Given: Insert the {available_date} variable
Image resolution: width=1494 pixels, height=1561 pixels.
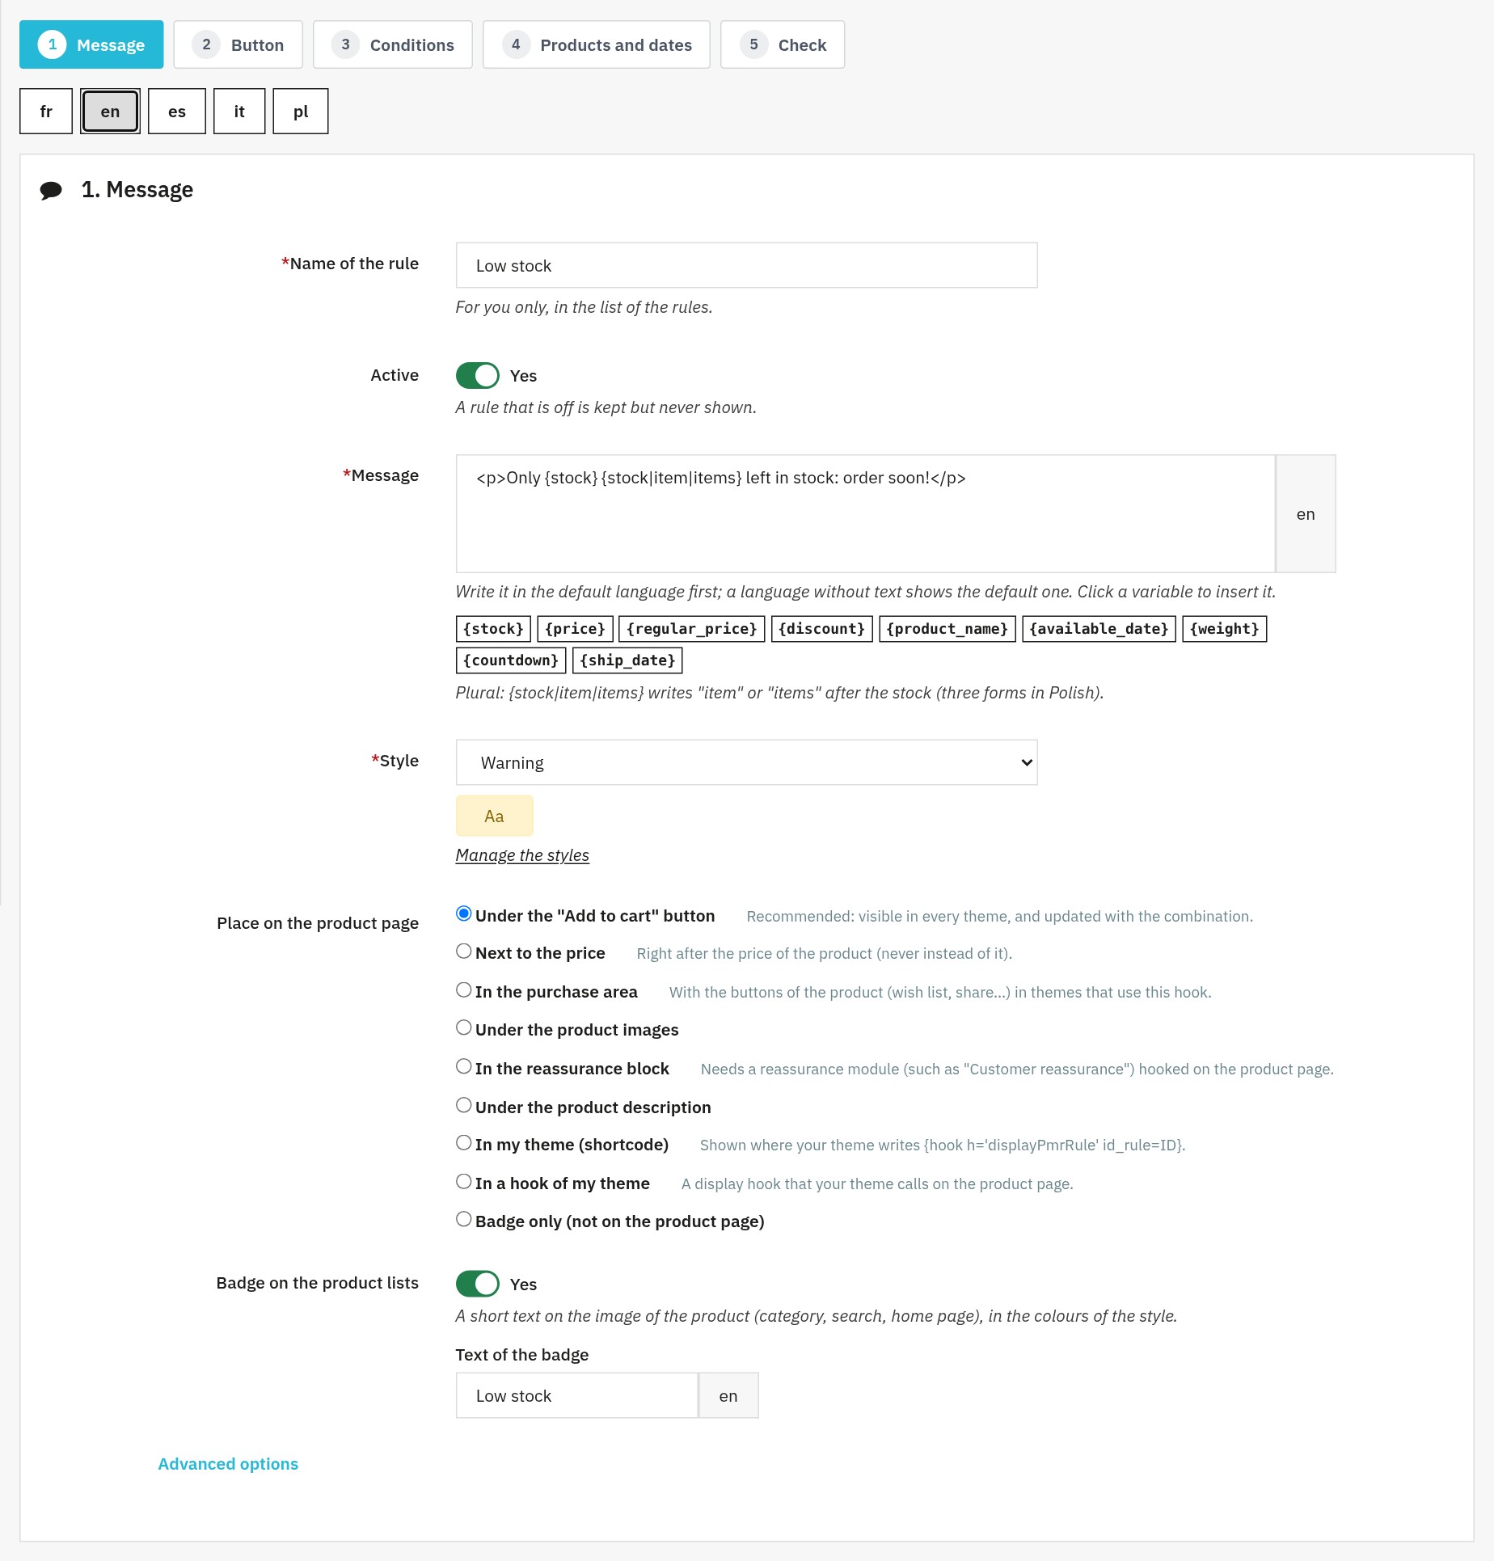Looking at the screenshot, I should click(x=1099, y=629).
